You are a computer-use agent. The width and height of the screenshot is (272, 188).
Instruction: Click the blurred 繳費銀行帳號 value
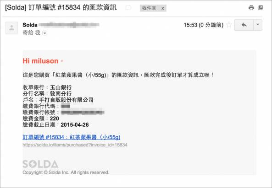click(83, 112)
